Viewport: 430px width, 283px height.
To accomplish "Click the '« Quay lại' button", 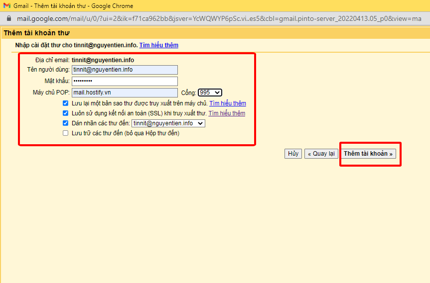I will pos(321,154).
